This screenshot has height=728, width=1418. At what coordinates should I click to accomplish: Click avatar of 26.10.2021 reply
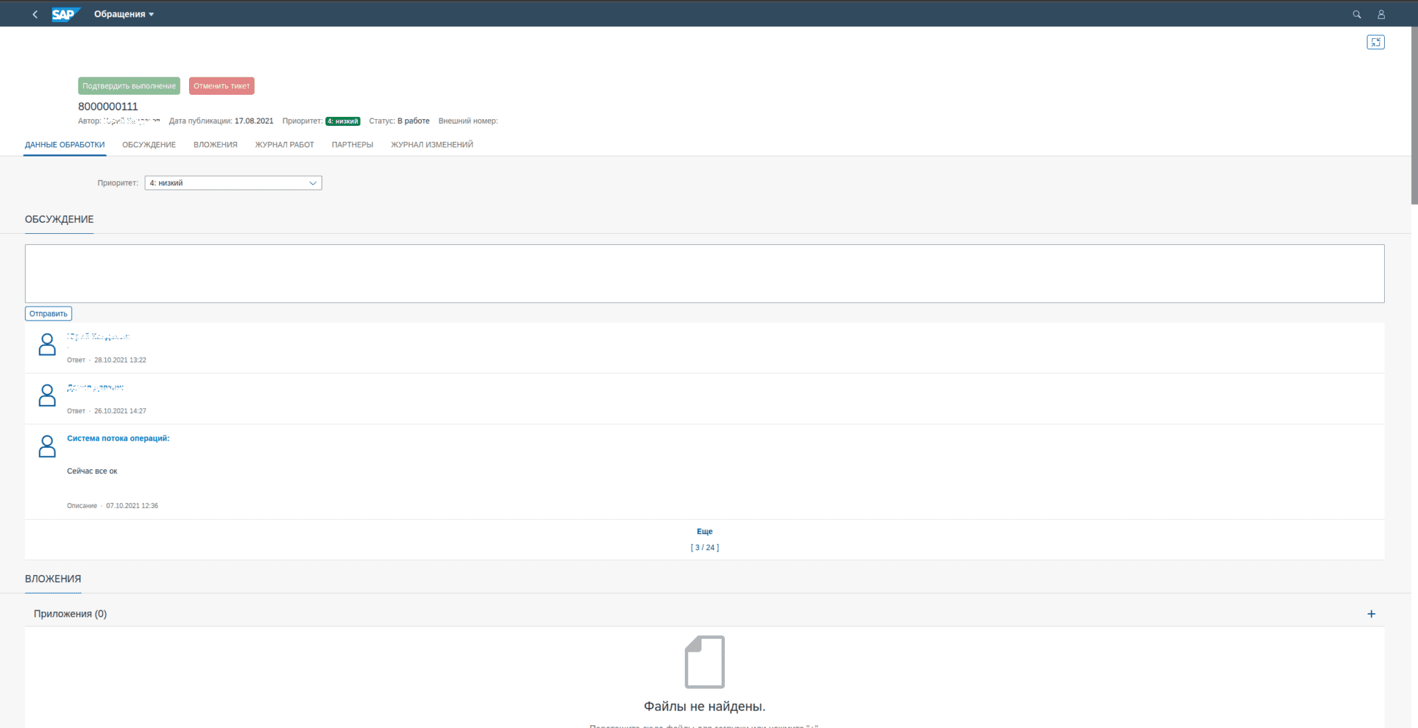[x=47, y=395]
